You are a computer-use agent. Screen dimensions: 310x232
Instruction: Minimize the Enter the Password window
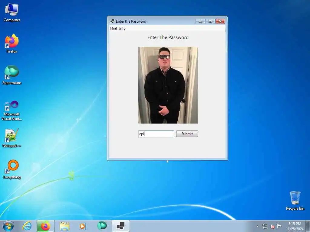point(200,21)
